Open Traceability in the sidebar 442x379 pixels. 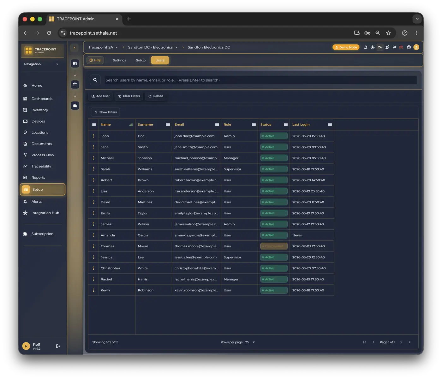click(41, 166)
